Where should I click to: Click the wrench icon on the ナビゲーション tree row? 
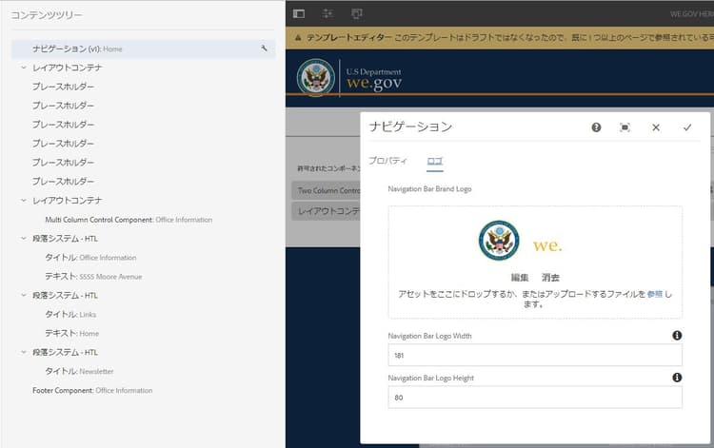click(264, 49)
